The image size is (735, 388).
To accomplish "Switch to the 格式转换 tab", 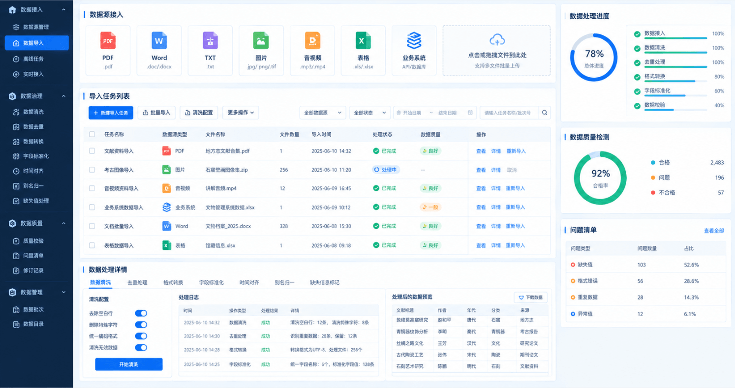I will point(173,283).
